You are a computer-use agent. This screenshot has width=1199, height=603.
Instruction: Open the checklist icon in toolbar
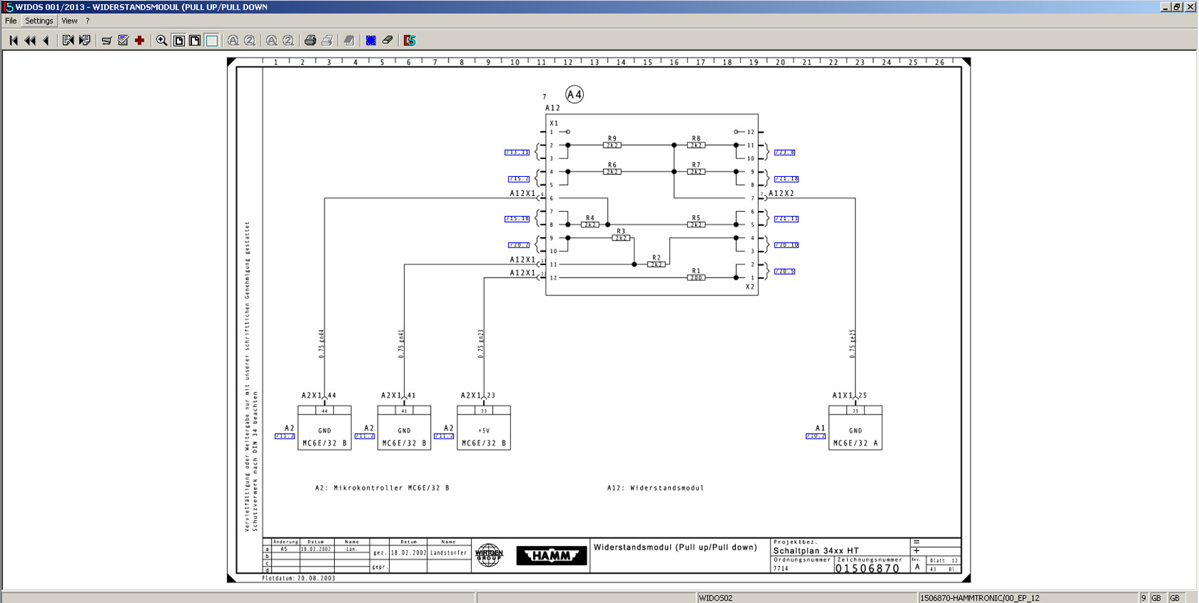123,40
